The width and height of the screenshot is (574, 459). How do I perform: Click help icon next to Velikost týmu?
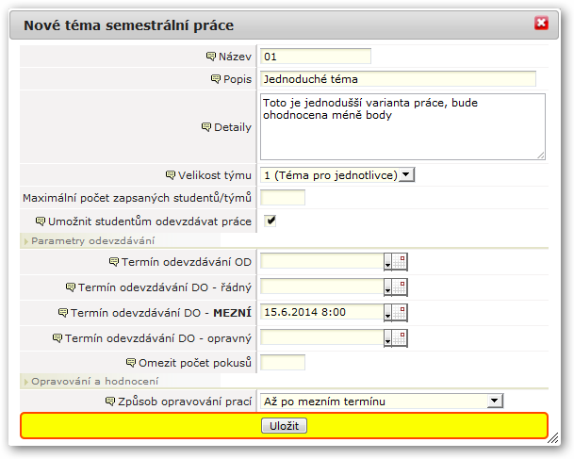click(171, 175)
